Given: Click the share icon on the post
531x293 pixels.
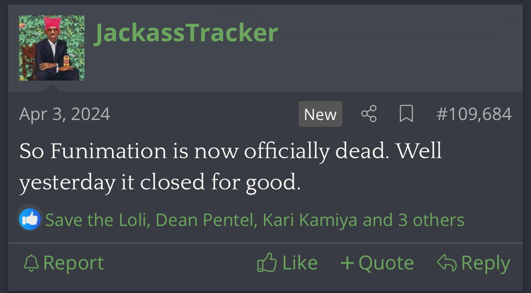Looking at the screenshot, I should 369,114.
